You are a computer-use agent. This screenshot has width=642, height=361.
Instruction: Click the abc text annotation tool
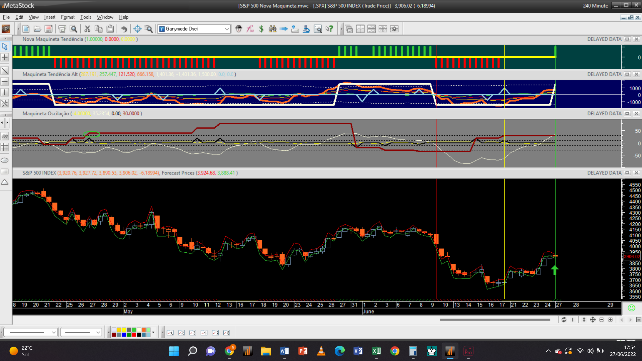pos(5,136)
